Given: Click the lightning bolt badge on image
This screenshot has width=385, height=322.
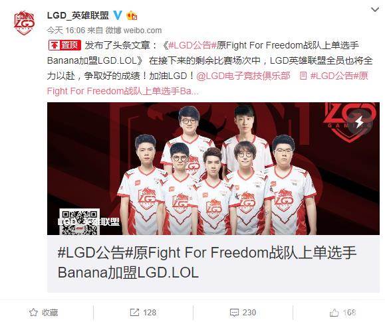Looking at the screenshot, I should [x=359, y=121].
